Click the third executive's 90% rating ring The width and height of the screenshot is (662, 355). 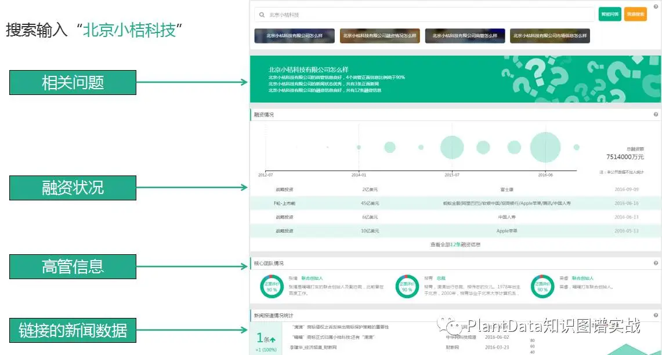tap(542, 287)
